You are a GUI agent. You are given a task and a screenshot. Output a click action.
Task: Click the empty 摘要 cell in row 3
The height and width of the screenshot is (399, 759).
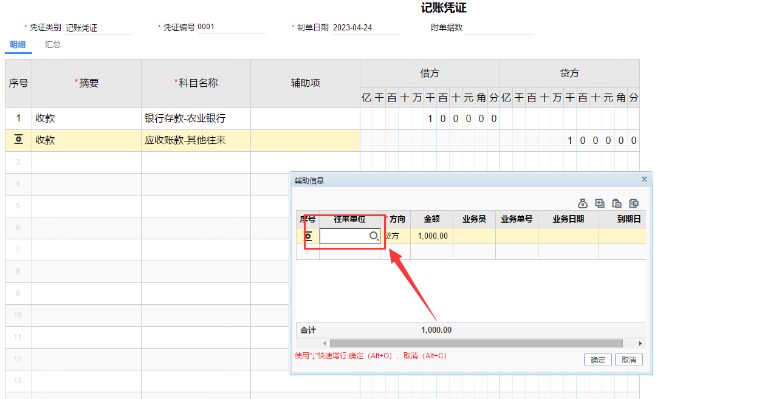(x=86, y=162)
